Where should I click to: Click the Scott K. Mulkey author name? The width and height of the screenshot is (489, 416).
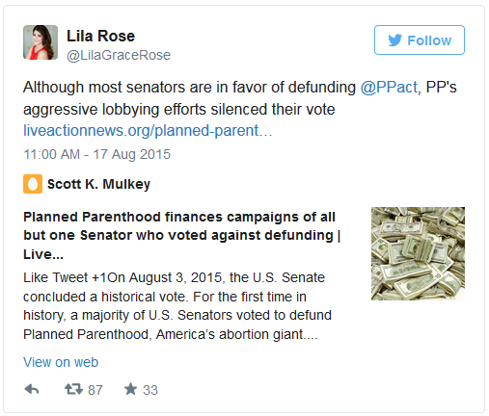click(x=98, y=184)
